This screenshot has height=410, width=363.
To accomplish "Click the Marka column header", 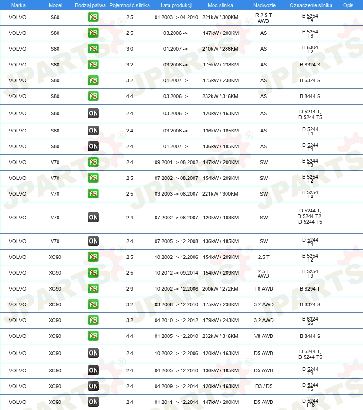I will pyautogui.click(x=18, y=5).
